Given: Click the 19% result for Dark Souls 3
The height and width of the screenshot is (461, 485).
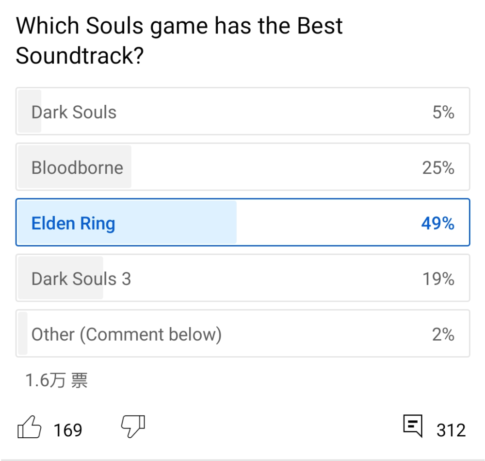Looking at the screenshot, I should click(438, 279).
